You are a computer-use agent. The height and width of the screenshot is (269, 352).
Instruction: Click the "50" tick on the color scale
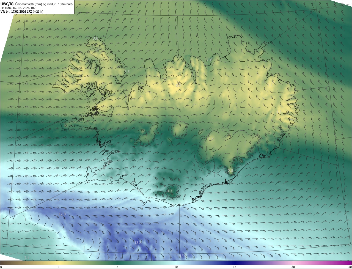coord(350,267)
